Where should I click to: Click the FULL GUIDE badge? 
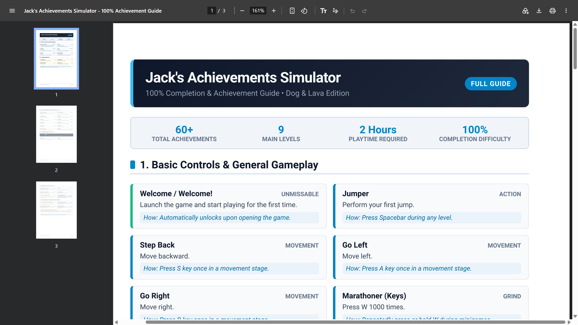coord(491,84)
